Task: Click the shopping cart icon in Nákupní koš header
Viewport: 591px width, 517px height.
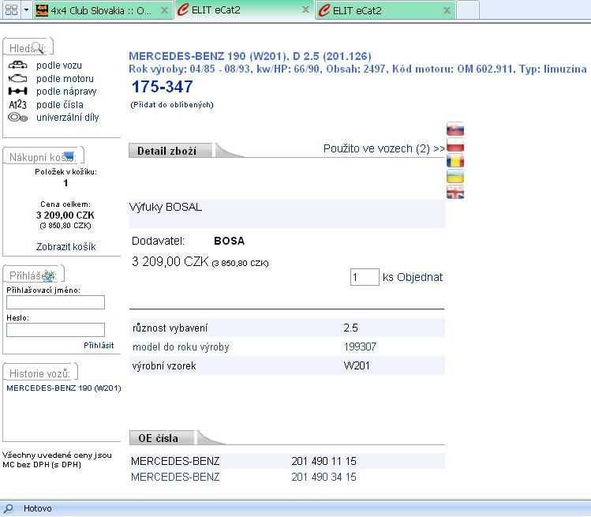Action: 69,155
